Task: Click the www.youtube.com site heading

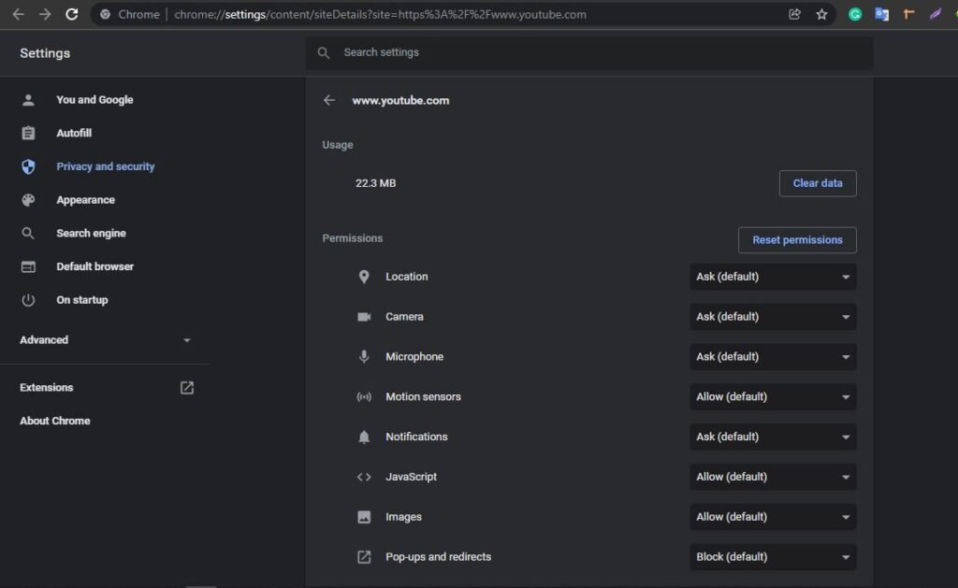Action: pos(400,101)
